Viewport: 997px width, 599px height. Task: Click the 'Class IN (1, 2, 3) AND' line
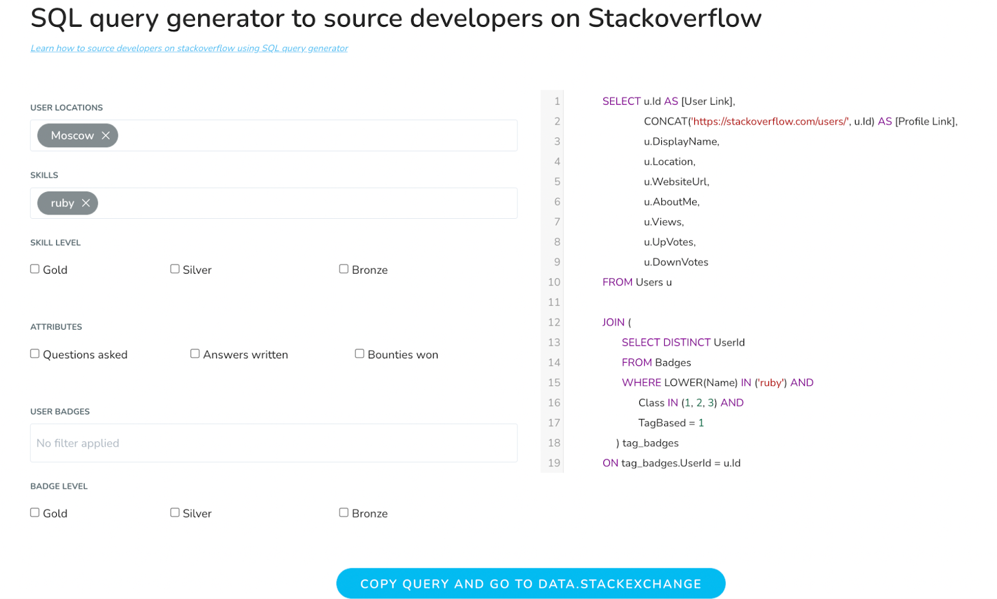point(690,403)
